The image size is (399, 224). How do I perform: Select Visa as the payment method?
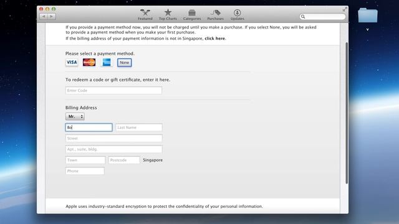[72, 62]
